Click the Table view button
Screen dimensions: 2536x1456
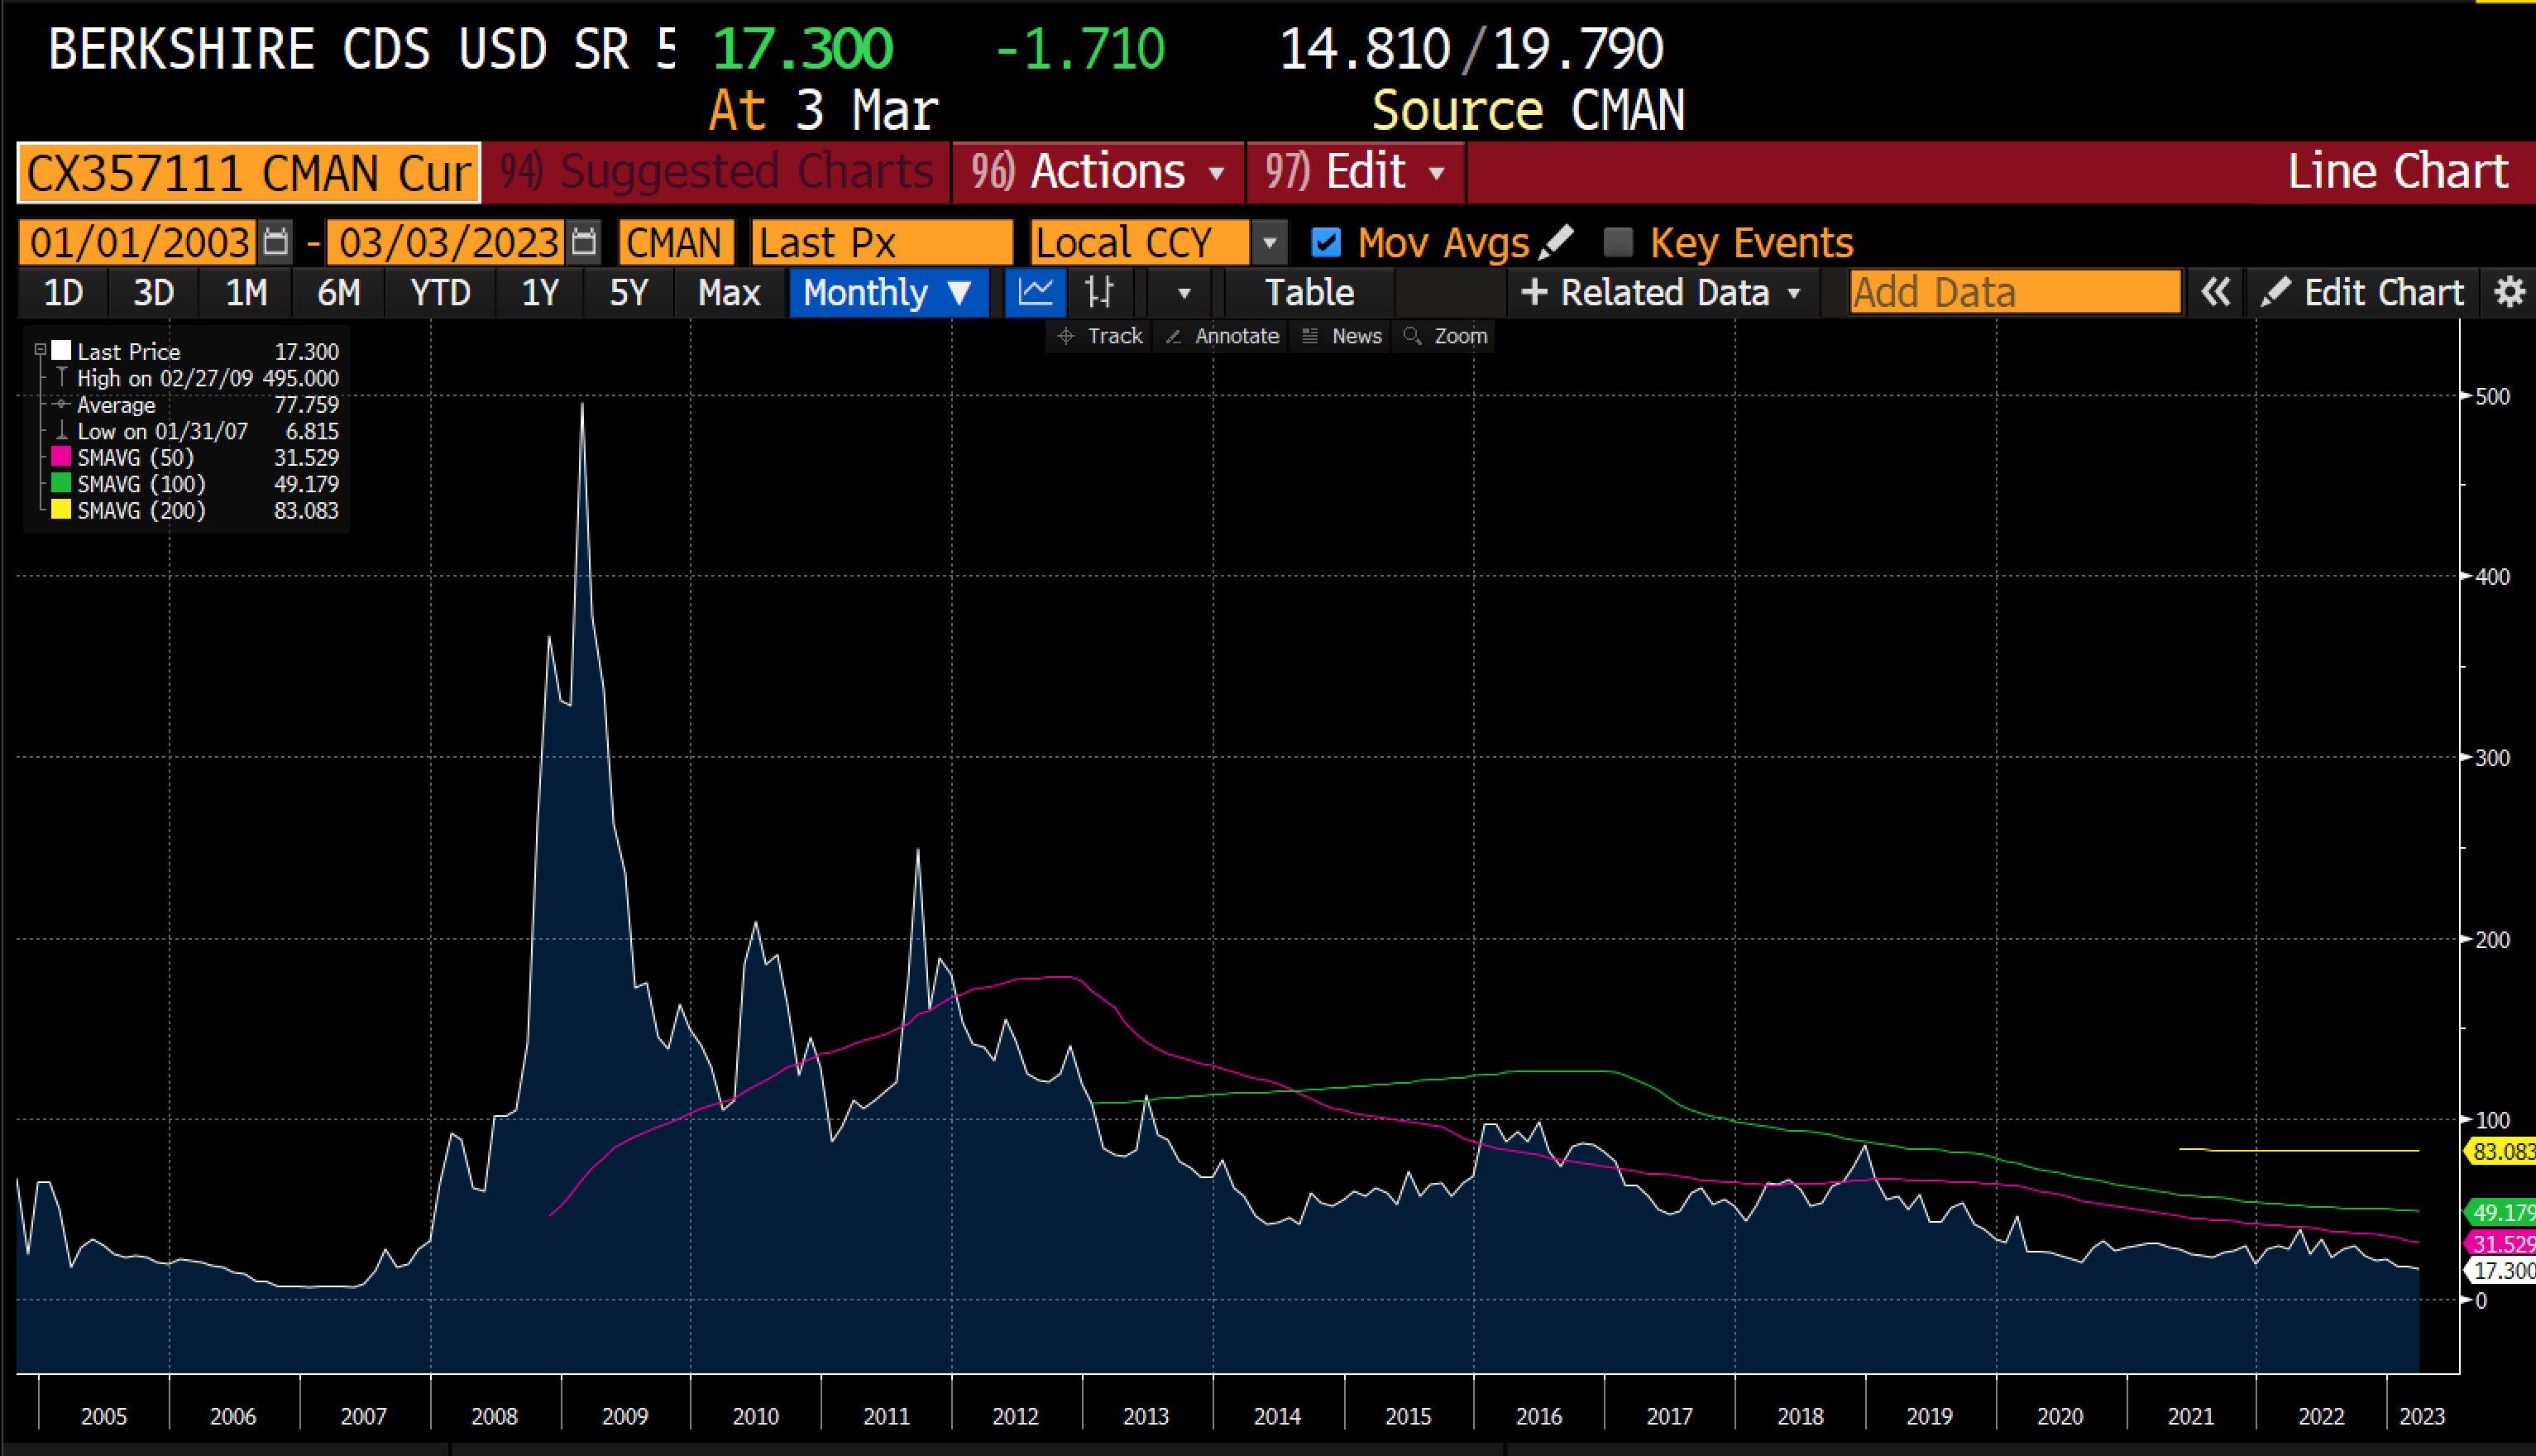coord(1309,293)
